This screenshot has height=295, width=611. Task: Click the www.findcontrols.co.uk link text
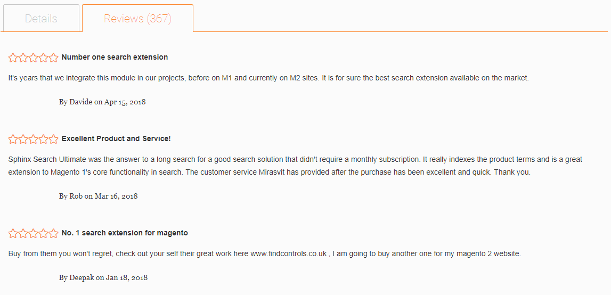288,253
